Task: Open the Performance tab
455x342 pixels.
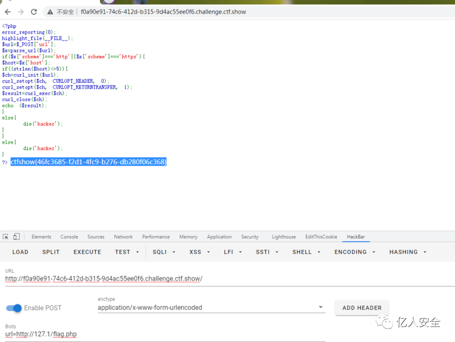Action: (156, 237)
